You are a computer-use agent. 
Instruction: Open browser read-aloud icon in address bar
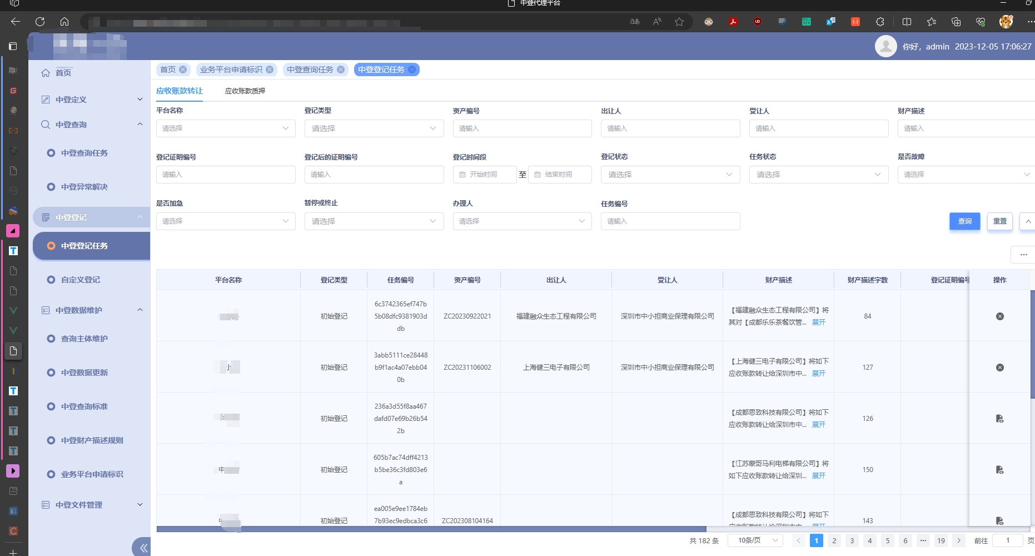tap(657, 22)
